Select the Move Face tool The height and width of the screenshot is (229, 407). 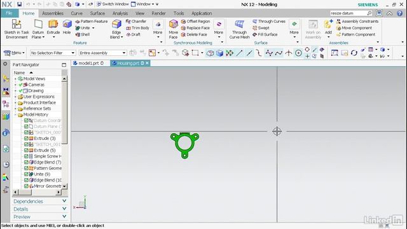tap(173, 29)
